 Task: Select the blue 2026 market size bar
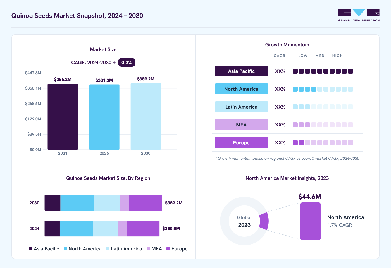(x=104, y=117)
